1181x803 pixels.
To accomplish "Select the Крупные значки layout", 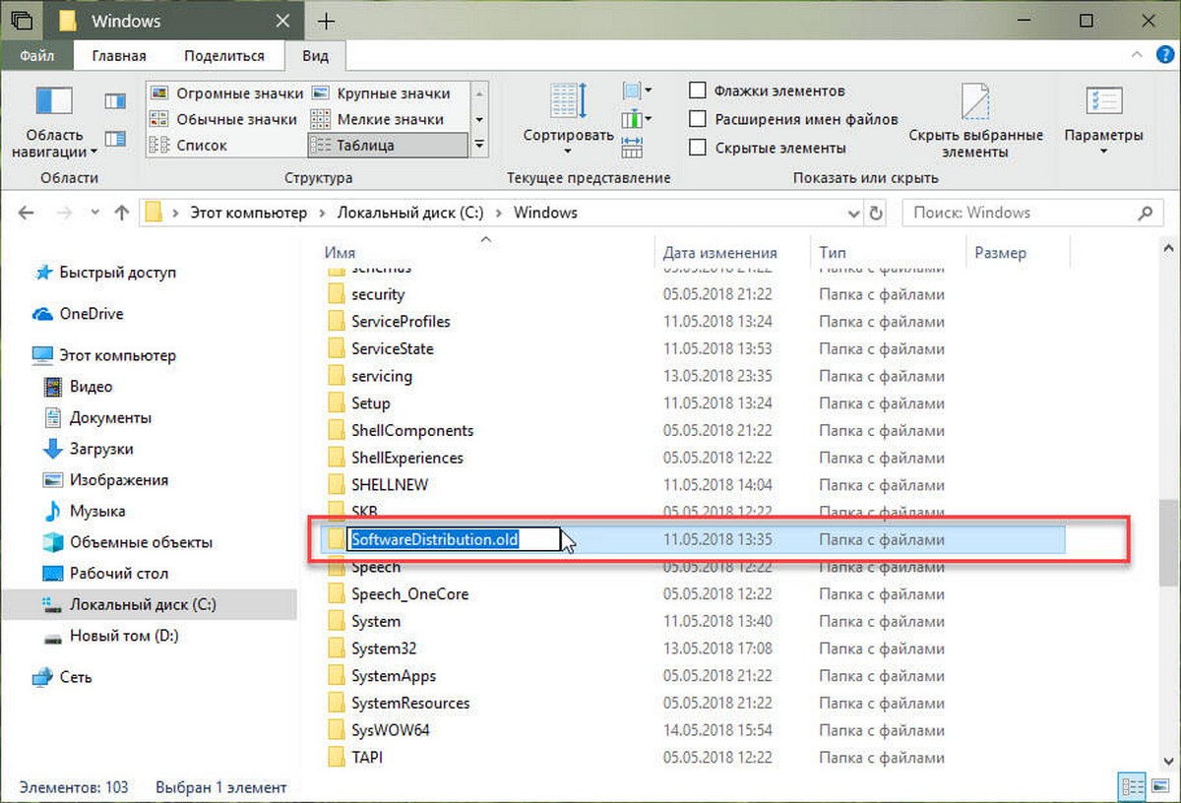I will pos(381,93).
